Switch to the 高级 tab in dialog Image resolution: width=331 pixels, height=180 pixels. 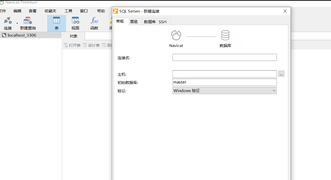point(134,22)
